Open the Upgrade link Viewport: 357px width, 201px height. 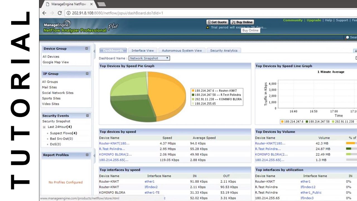pos(314,20)
